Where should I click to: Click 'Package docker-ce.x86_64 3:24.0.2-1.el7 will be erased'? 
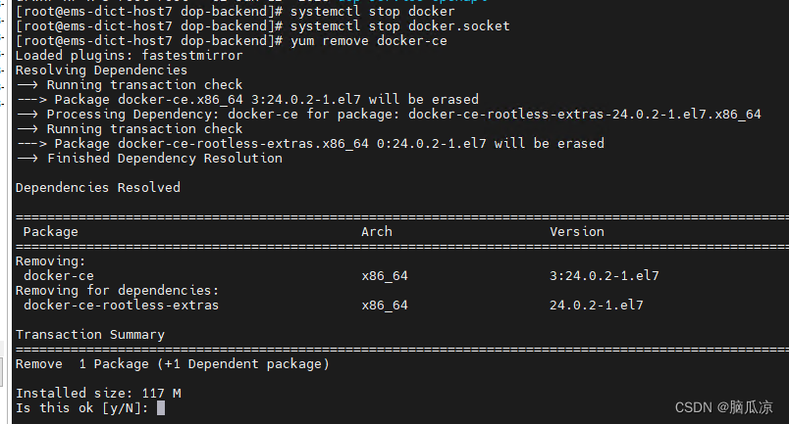click(267, 100)
